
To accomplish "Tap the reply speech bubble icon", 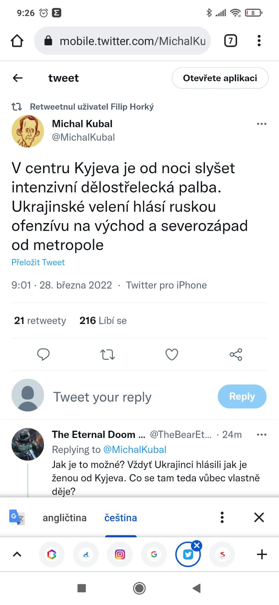I will click(x=43, y=354).
